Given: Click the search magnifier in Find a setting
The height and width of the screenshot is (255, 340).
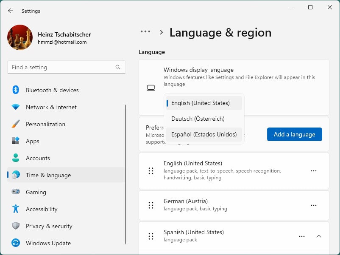Looking at the screenshot, I should click(118, 67).
